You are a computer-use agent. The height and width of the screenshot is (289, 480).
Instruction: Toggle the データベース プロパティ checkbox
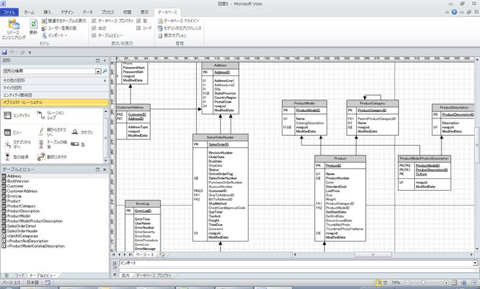(x=94, y=21)
